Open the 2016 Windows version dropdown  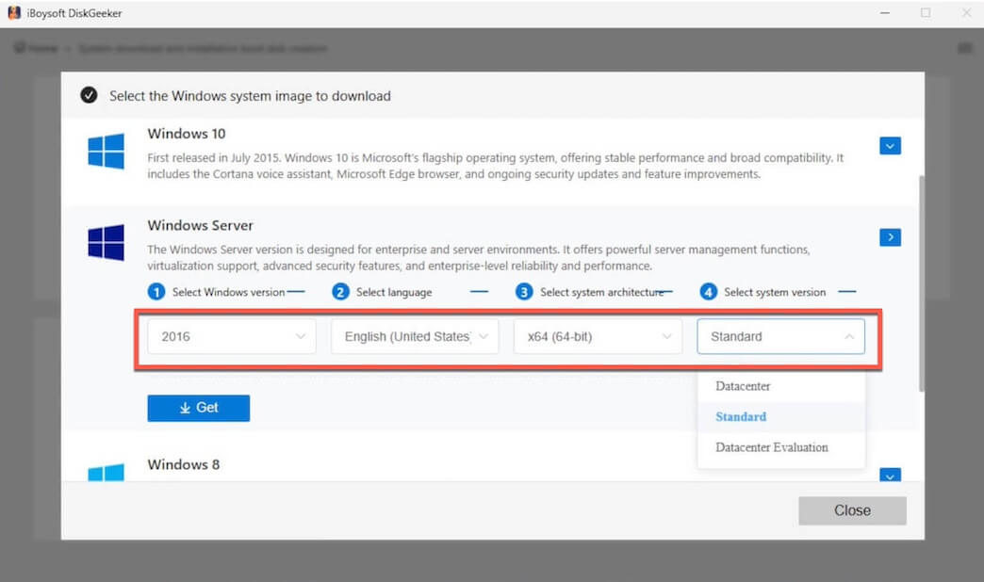[232, 337]
